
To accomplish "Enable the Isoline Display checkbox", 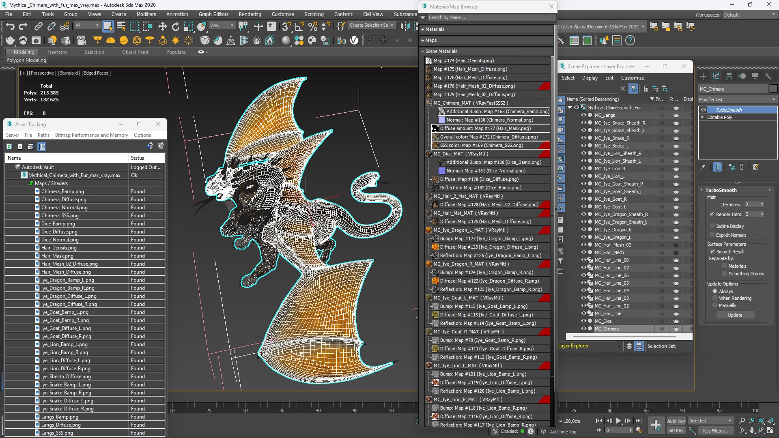I will [x=712, y=226].
